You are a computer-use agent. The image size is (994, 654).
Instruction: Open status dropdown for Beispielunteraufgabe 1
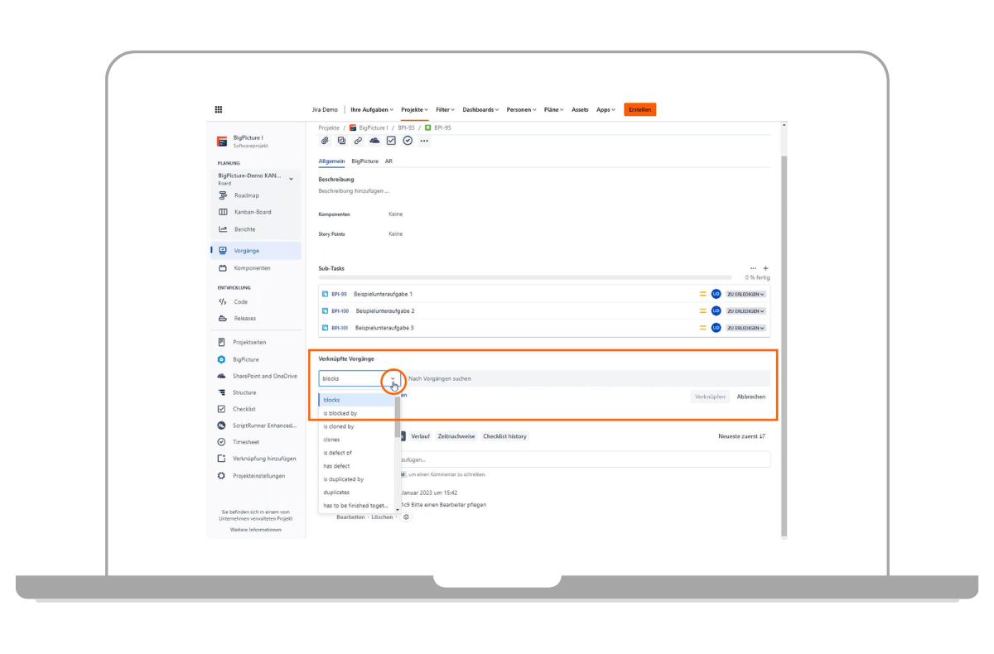(745, 294)
